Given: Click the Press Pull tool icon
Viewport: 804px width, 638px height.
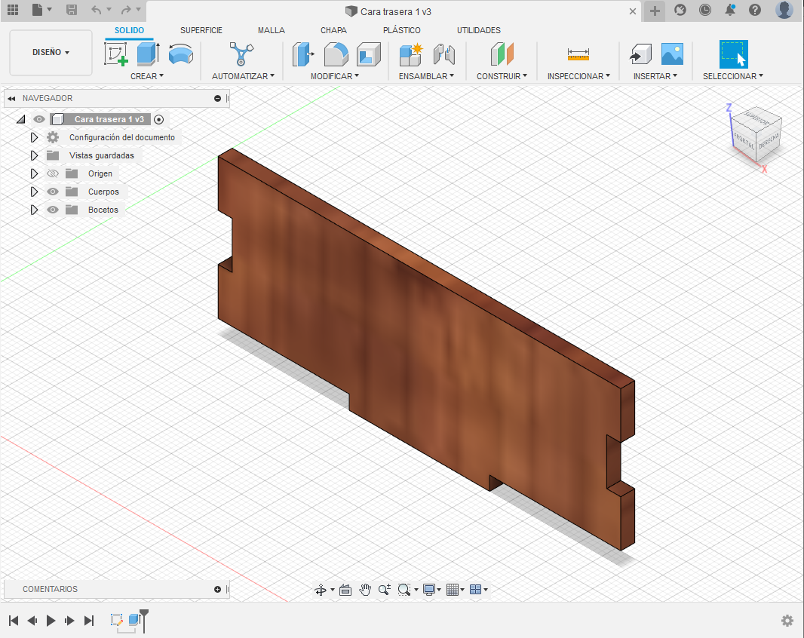Looking at the screenshot, I should pos(303,54).
